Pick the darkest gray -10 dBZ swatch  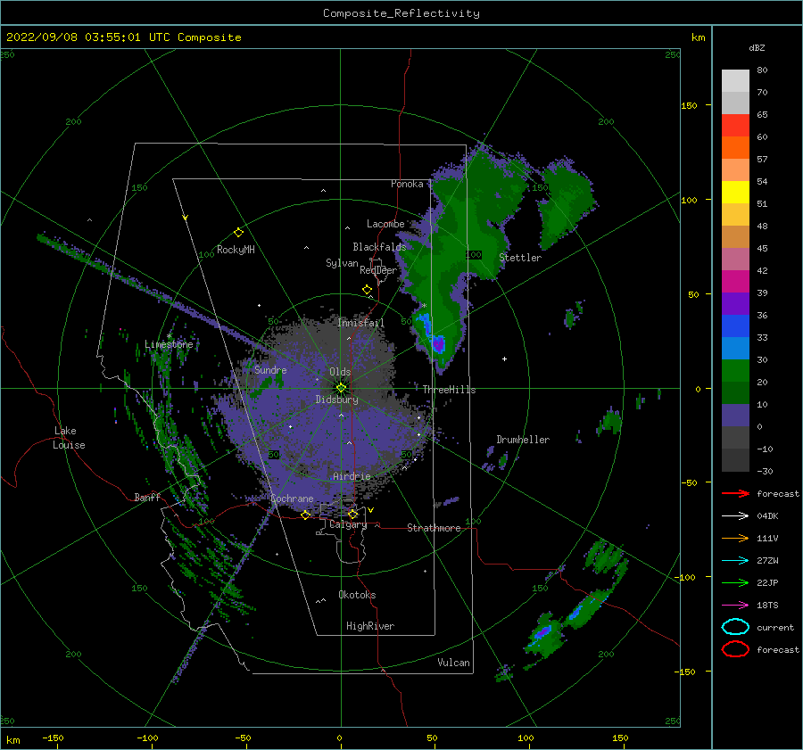click(735, 459)
